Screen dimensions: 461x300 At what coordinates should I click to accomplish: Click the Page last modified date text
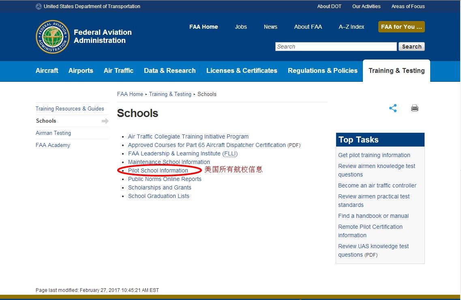pyautogui.click(x=97, y=290)
